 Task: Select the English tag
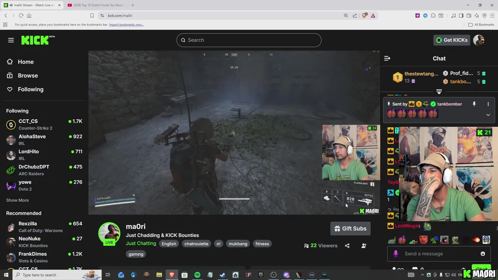[169, 244]
